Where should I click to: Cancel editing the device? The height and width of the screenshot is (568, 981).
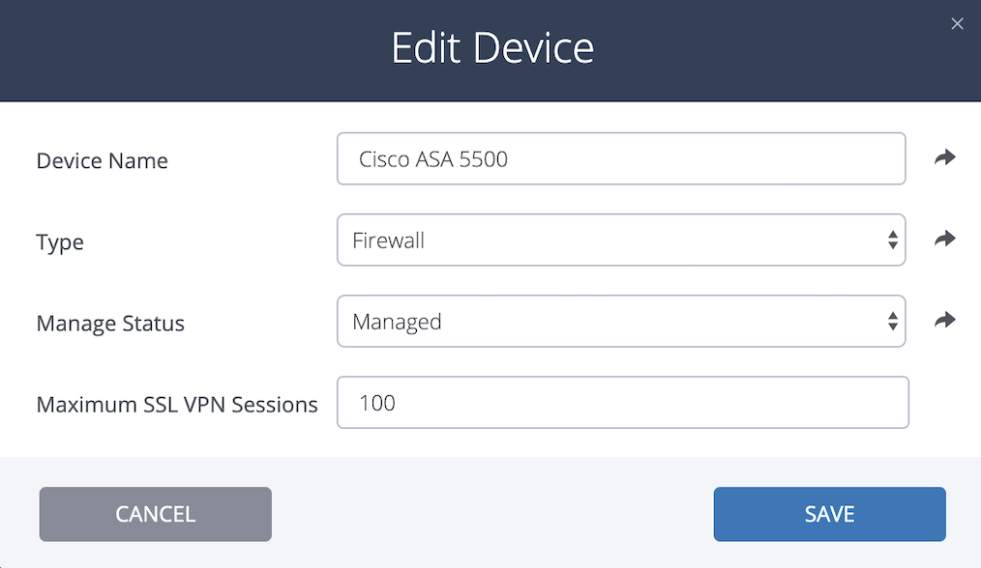click(x=155, y=514)
